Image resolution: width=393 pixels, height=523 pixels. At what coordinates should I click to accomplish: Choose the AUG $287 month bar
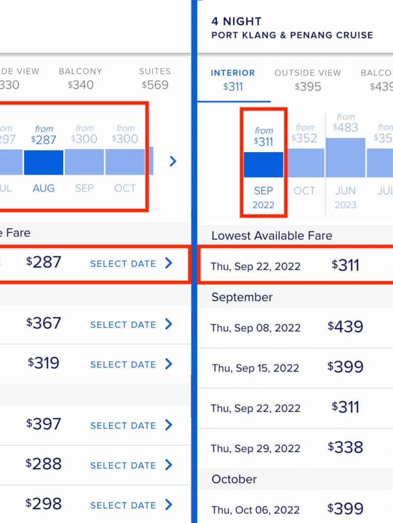(44, 162)
